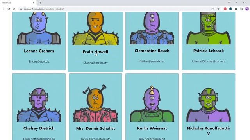Click the email Shanna@melissa.tv
The height and width of the screenshot is (140, 250).
[x=95, y=63]
